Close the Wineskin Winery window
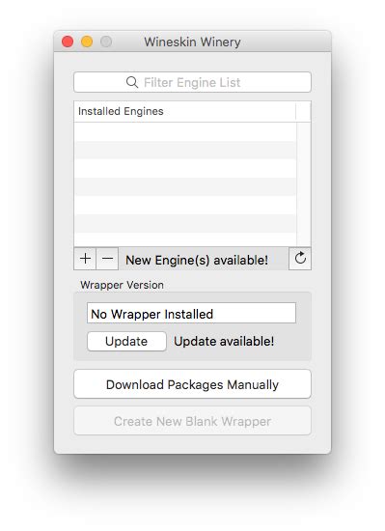The width and height of the screenshot is (385, 531). [x=68, y=42]
